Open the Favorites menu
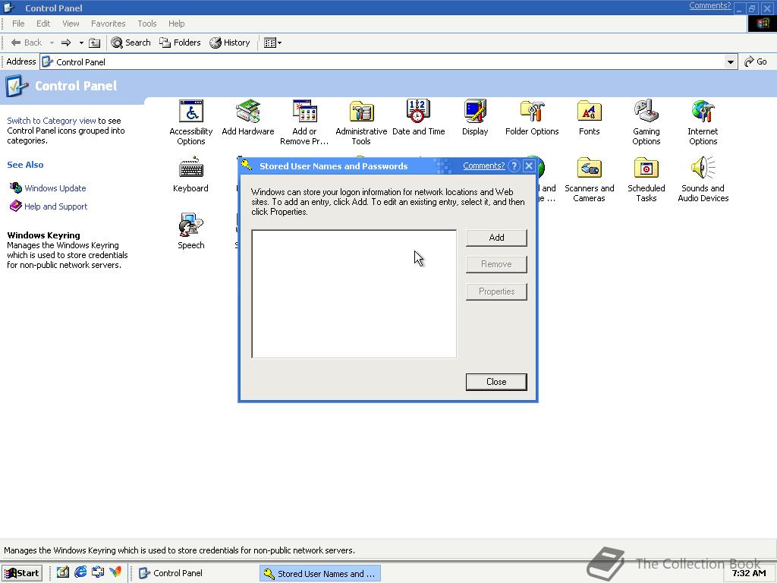The width and height of the screenshot is (777, 583). (x=108, y=24)
